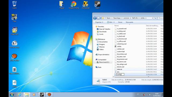The width and height of the screenshot is (172, 97).
Task: Select the file cs_assault.wad
Action: (122, 29)
